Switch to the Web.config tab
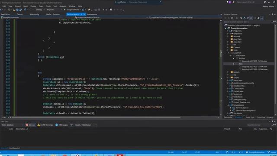The height and width of the screenshot is (156, 277). pos(35,14)
